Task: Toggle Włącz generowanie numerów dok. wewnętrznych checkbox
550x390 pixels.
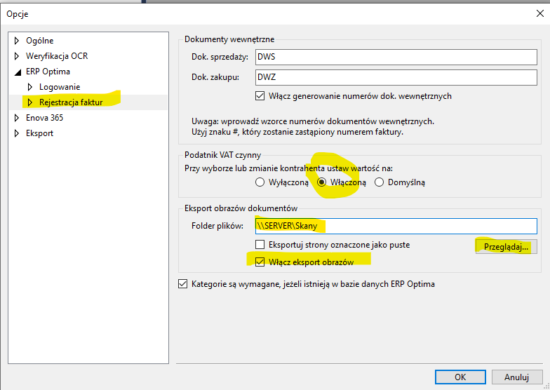Action: [x=260, y=96]
